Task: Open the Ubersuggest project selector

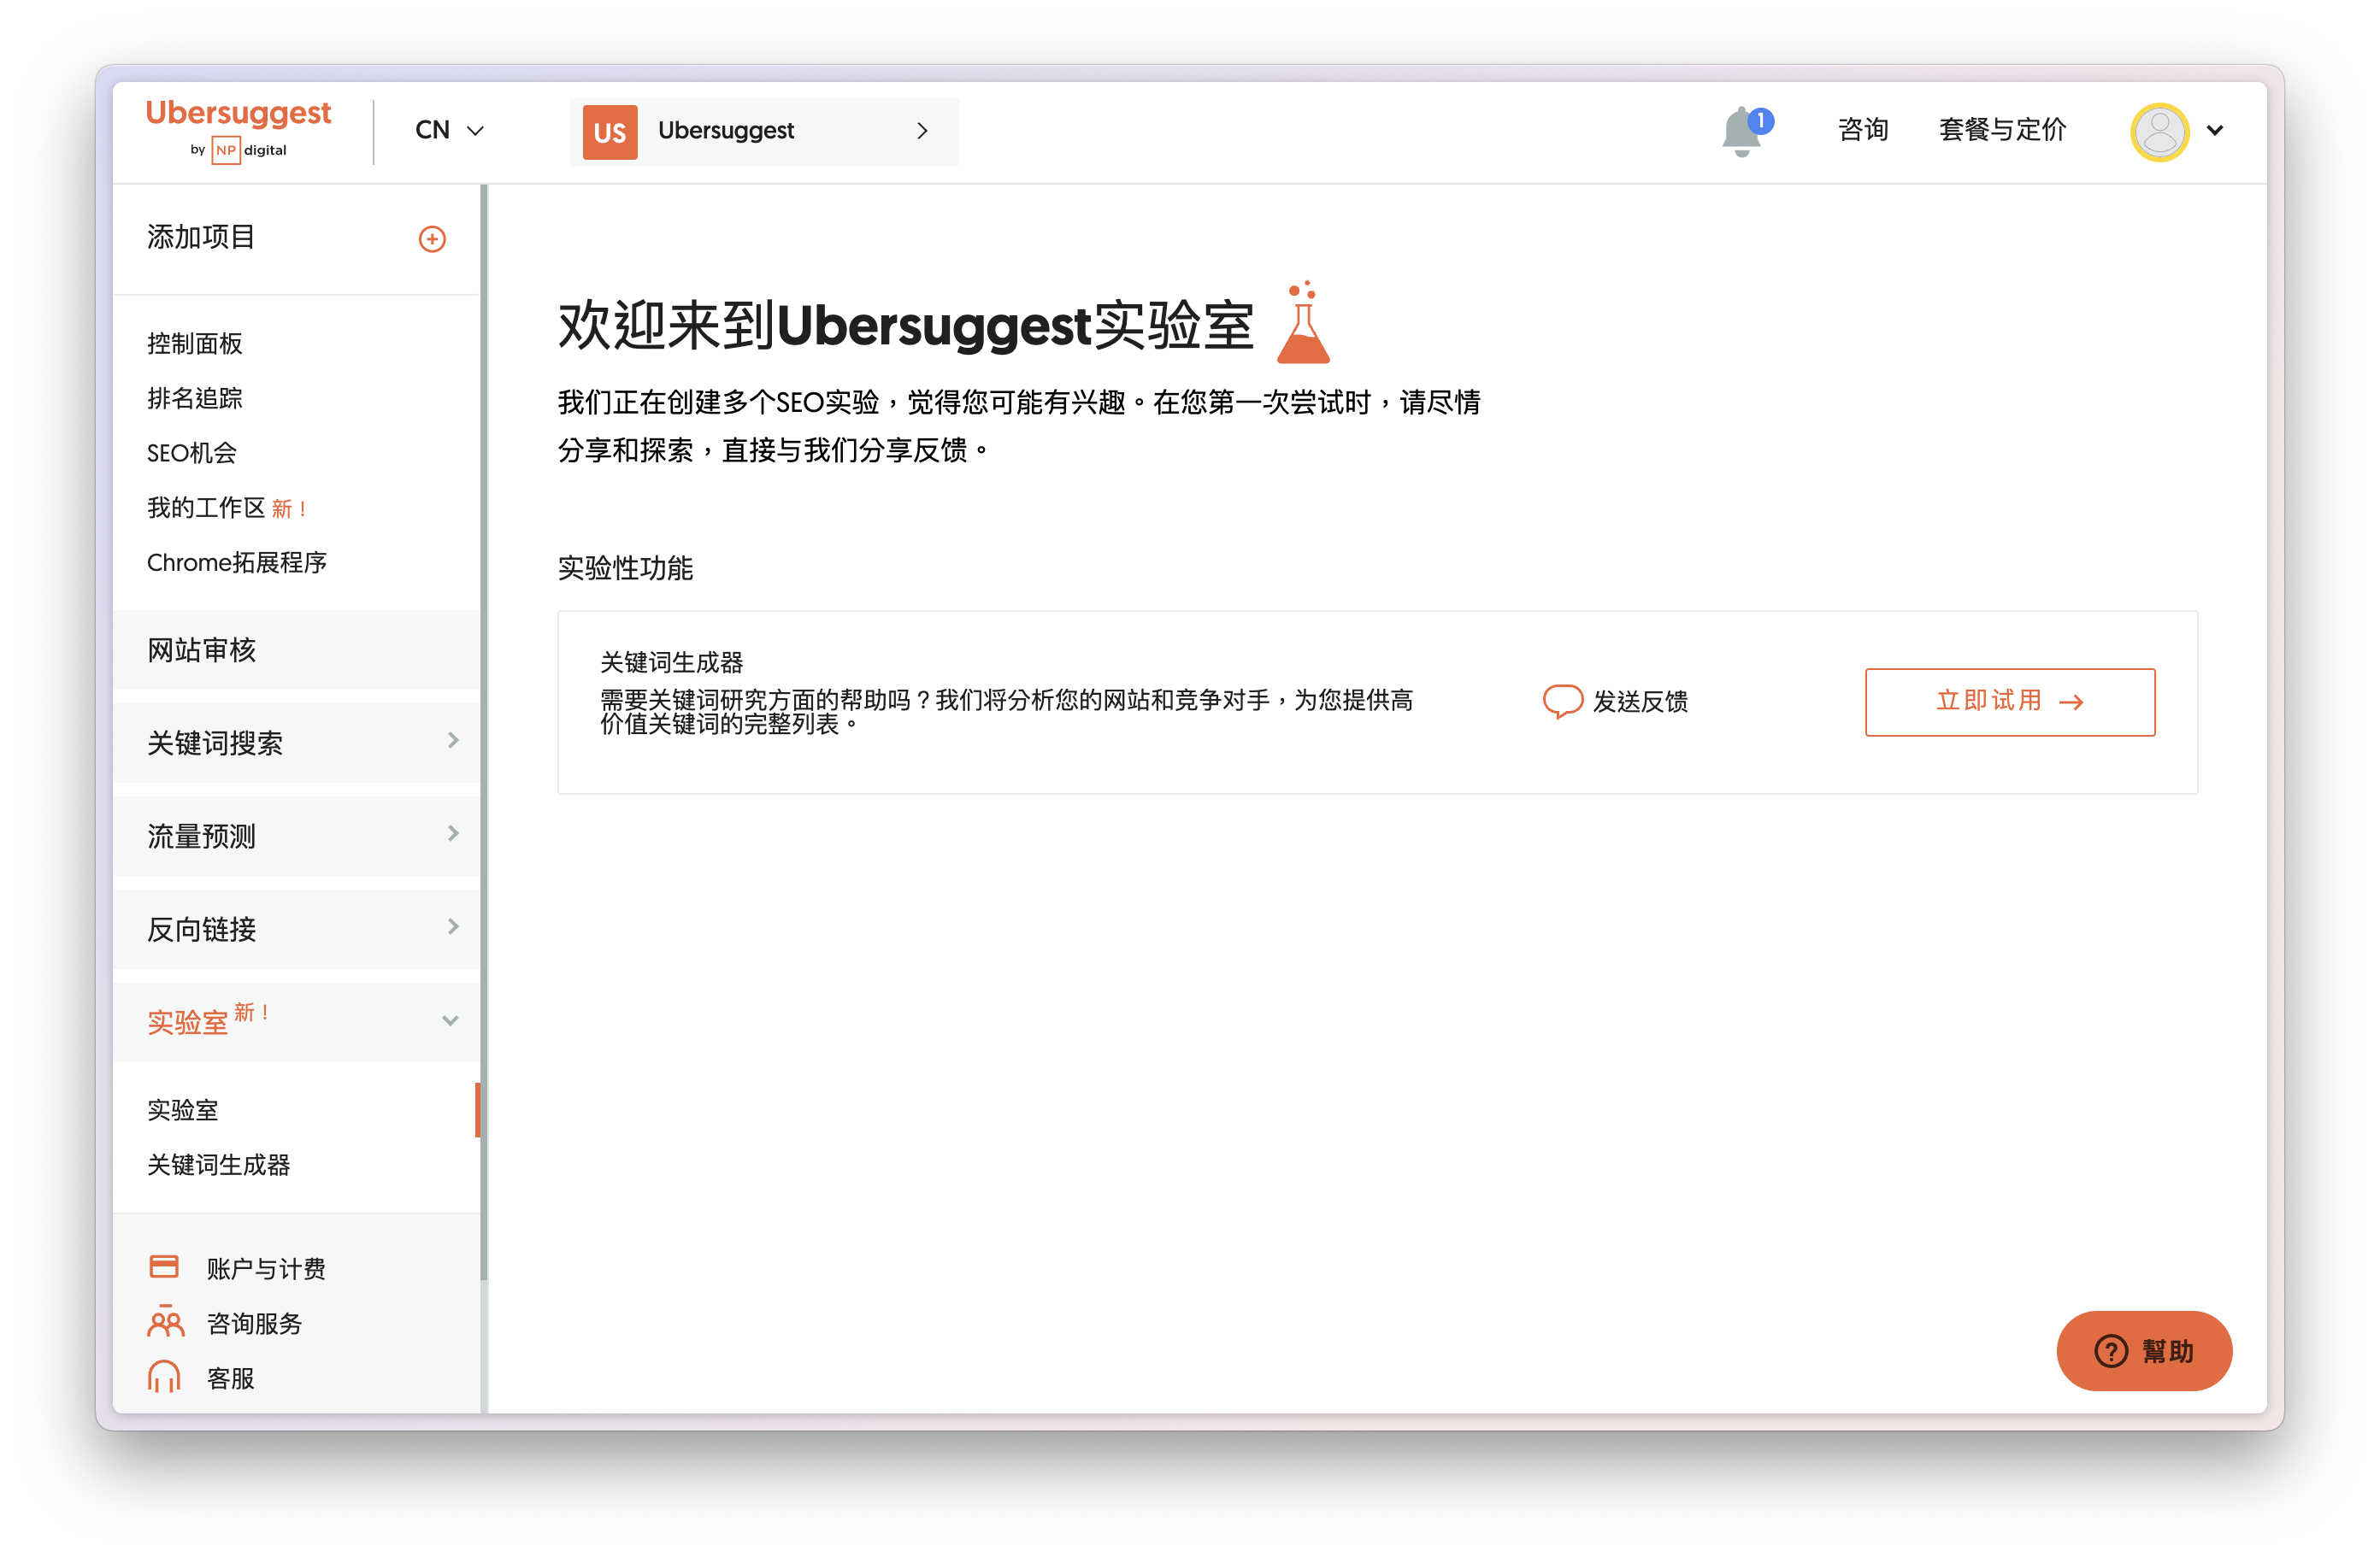Action: [x=763, y=131]
